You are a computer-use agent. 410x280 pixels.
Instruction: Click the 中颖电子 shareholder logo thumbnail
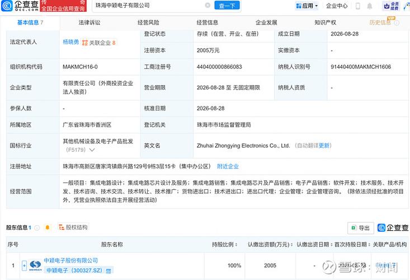(x=35, y=265)
